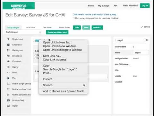This screenshot has height=116, width=154.
Task: Expand the Options dropdown button
Action: point(97,27)
